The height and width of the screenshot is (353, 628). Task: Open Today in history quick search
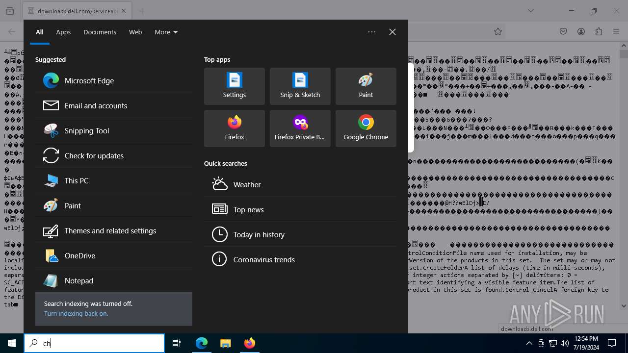click(x=300, y=235)
